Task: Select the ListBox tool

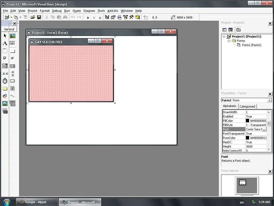Action: coord(12,66)
